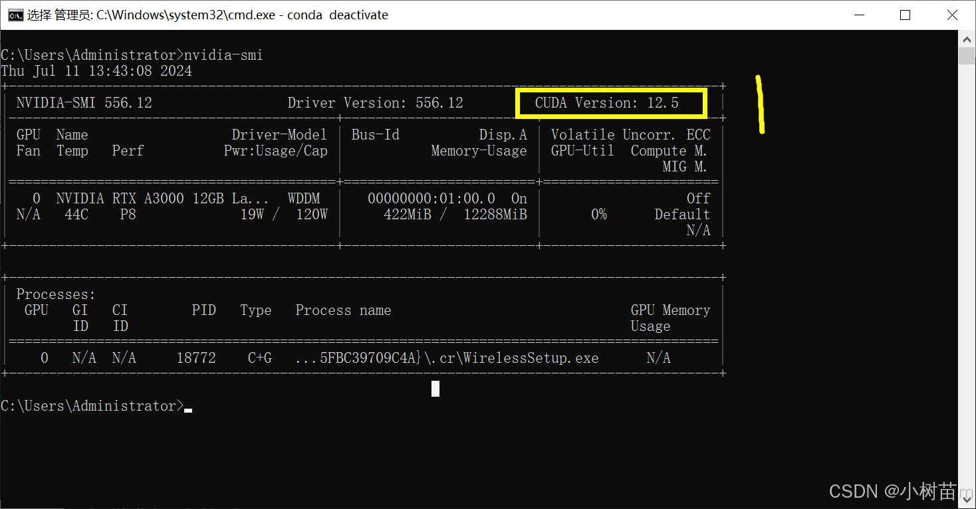
Task: Click the Thu Jul 11 timestamp line
Action: 96,71
